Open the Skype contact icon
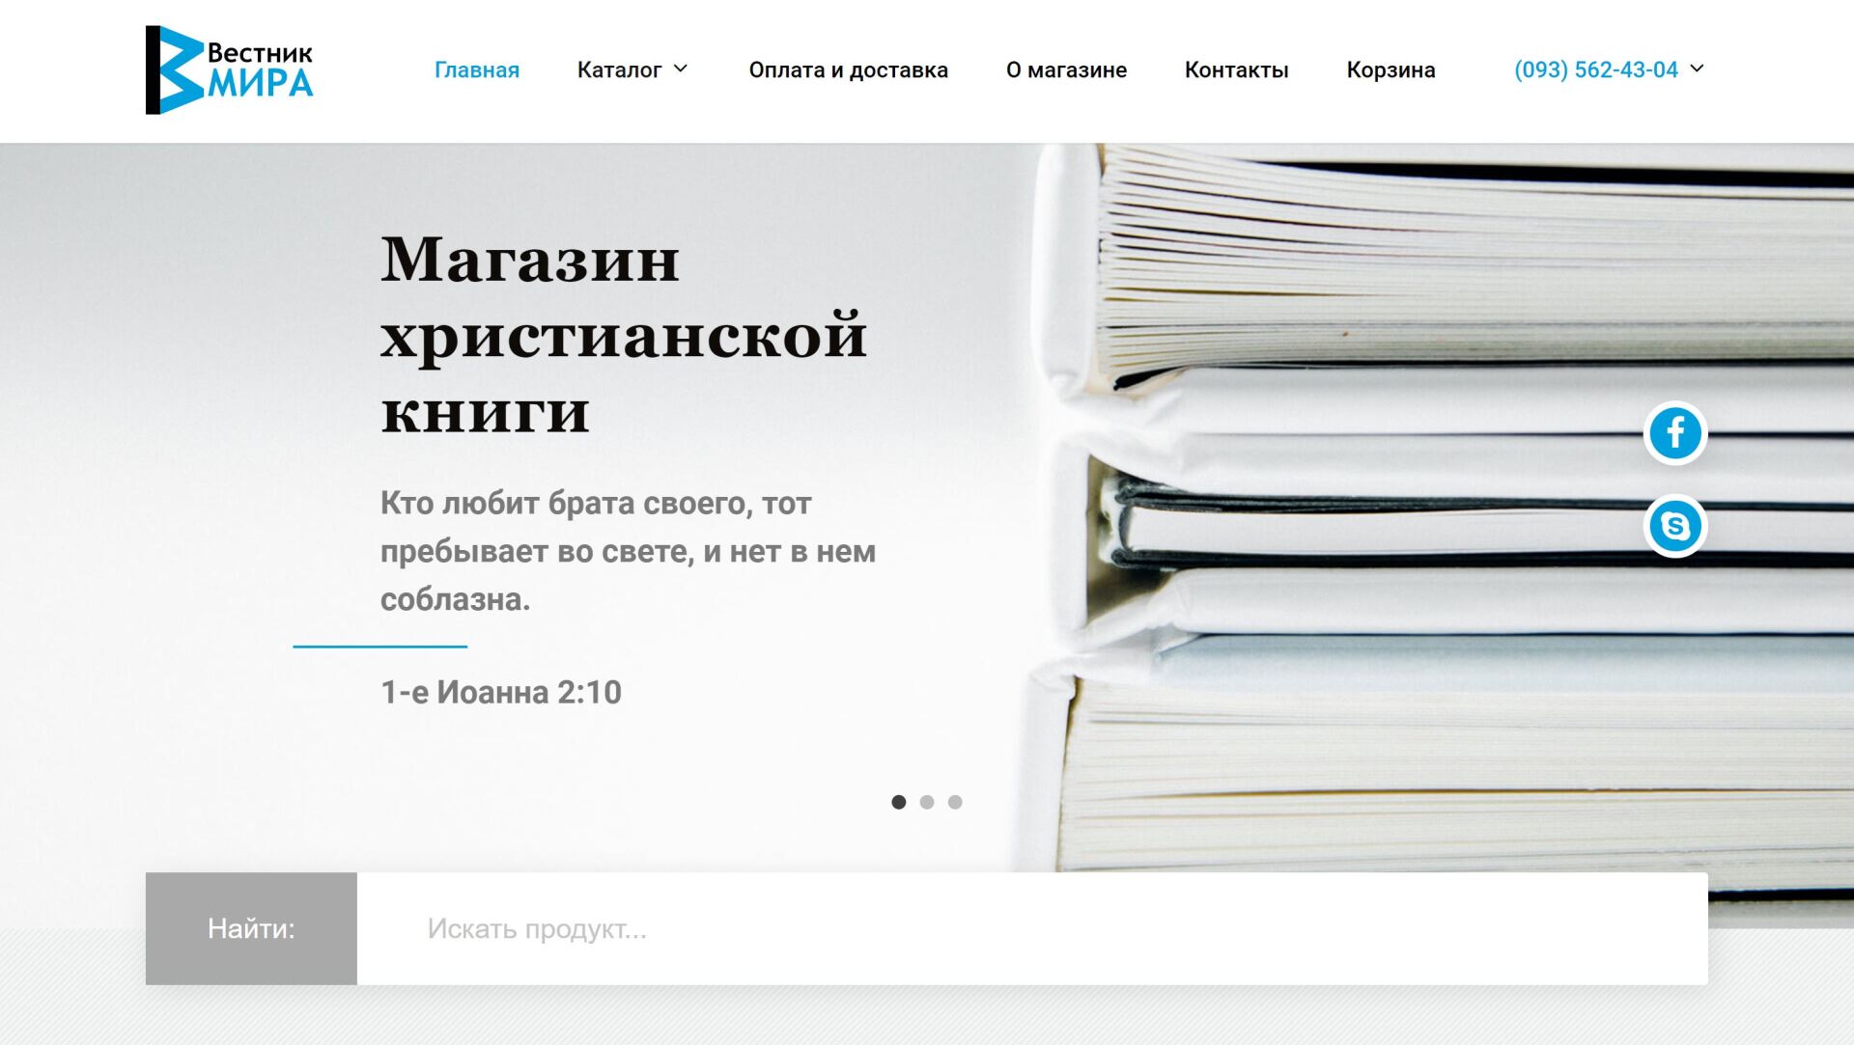The width and height of the screenshot is (1854, 1045). (1675, 526)
